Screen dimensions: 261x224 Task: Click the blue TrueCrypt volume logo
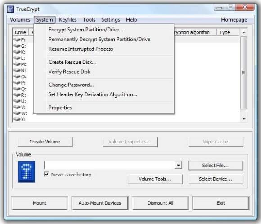(26, 171)
